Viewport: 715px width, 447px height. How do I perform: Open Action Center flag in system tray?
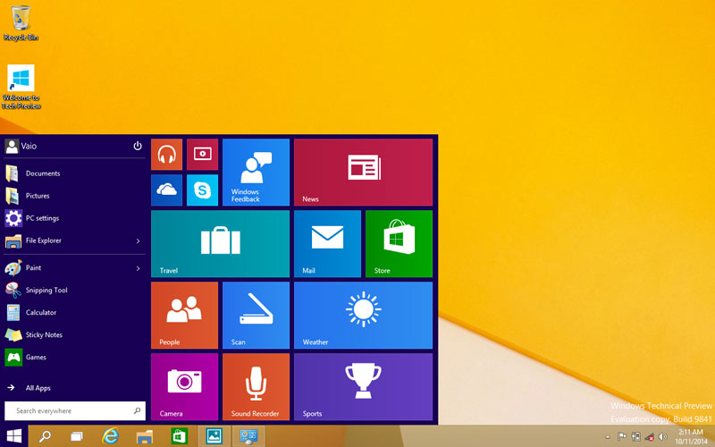[622, 436]
